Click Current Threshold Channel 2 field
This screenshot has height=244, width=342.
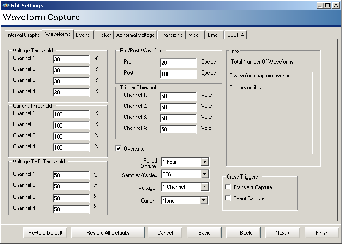pyautogui.click(x=71, y=126)
